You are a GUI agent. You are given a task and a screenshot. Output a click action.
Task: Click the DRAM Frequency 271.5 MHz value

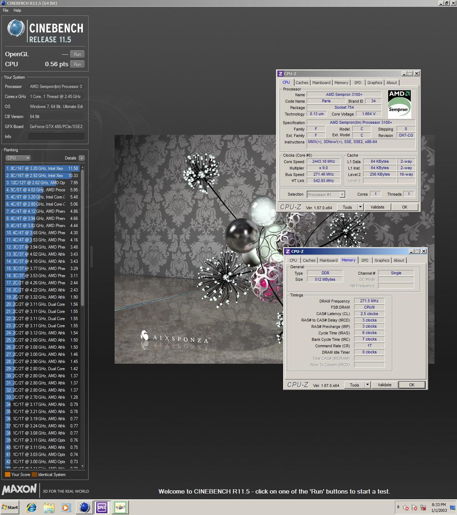(369, 301)
